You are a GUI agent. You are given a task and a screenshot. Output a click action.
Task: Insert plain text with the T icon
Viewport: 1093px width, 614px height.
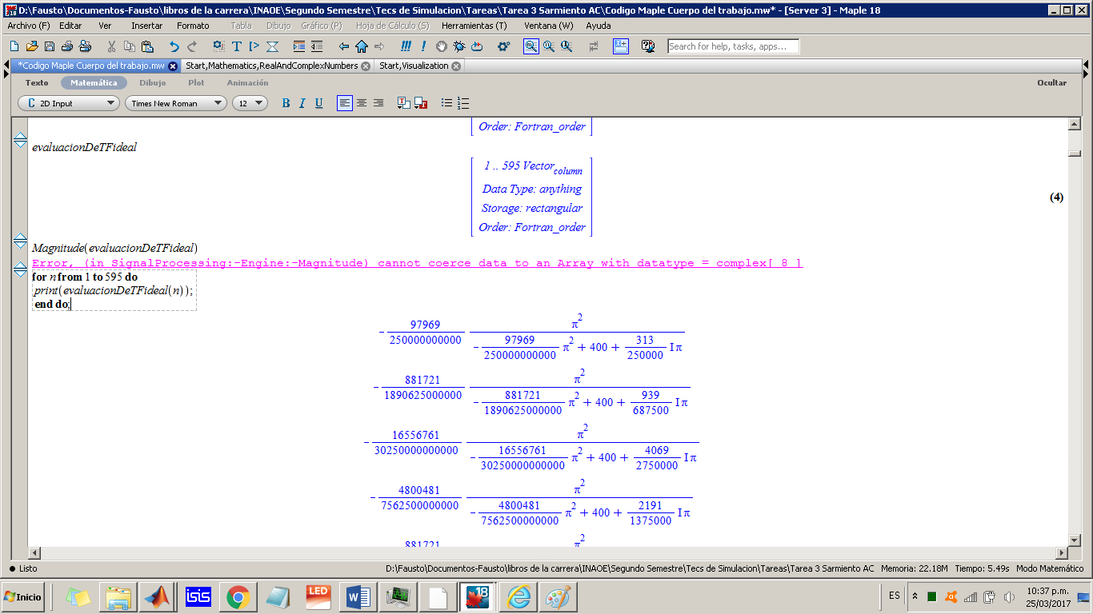tap(237, 46)
